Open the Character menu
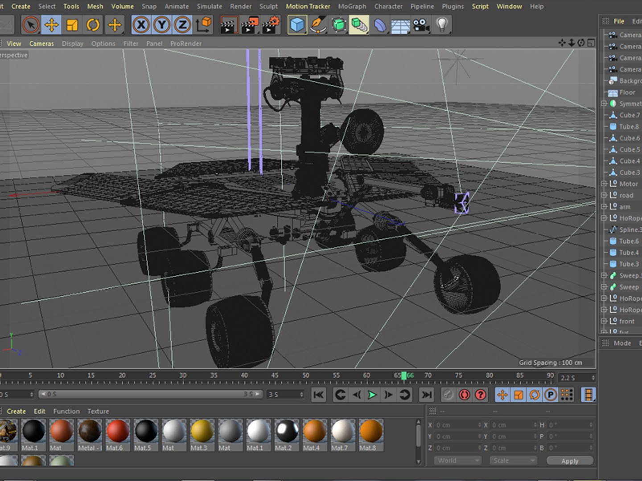 tap(388, 6)
